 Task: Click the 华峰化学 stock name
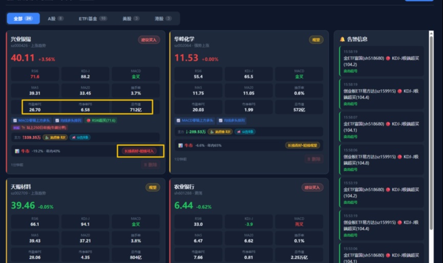click(x=184, y=39)
